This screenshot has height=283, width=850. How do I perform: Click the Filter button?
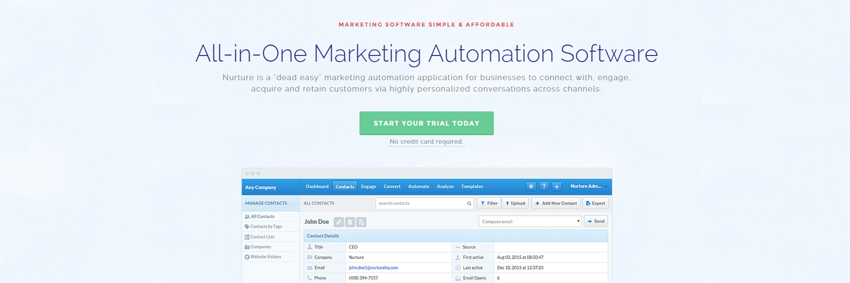(x=488, y=203)
